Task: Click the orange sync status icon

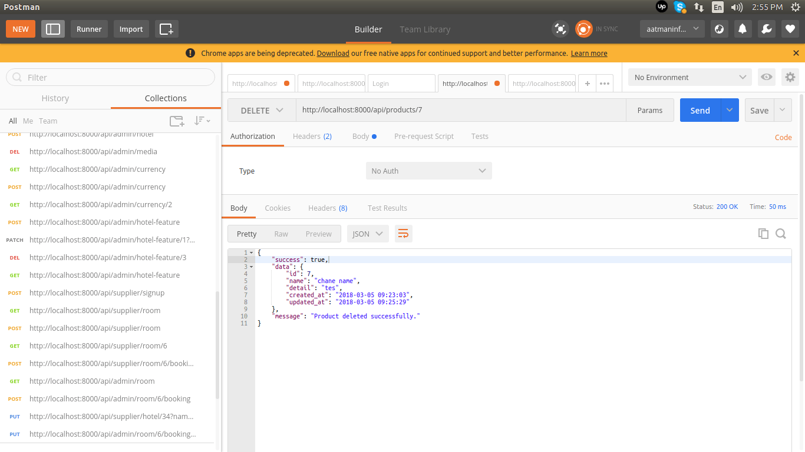Action: click(x=583, y=29)
